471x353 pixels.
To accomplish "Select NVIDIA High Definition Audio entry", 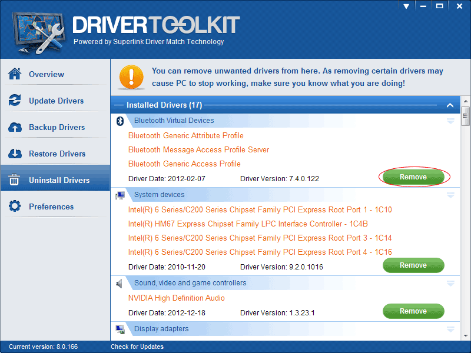I will tap(176, 298).
